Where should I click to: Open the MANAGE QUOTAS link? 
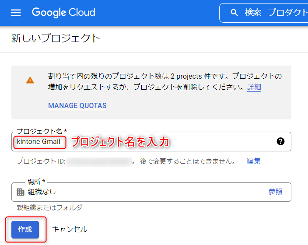click(77, 105)
